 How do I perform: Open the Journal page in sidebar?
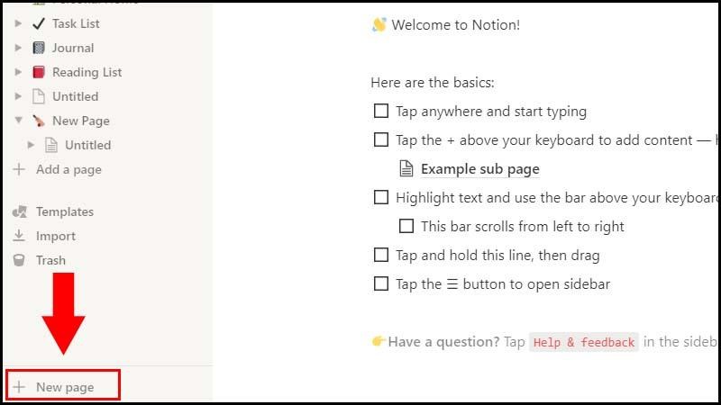72,48
